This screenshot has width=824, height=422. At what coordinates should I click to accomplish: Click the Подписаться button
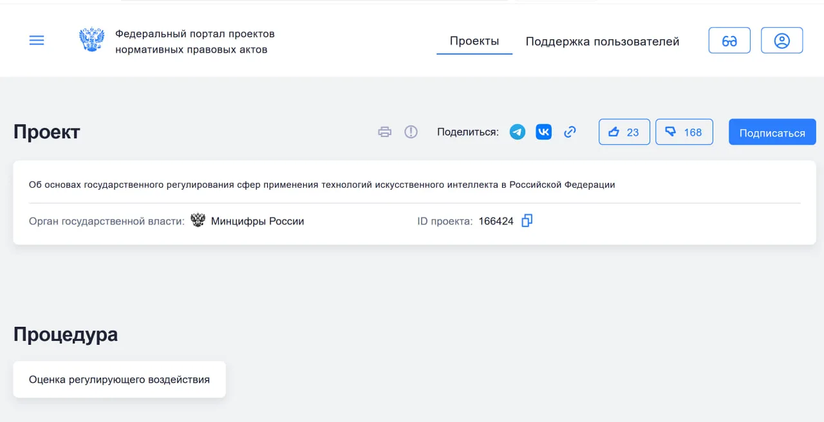[772, 132]
